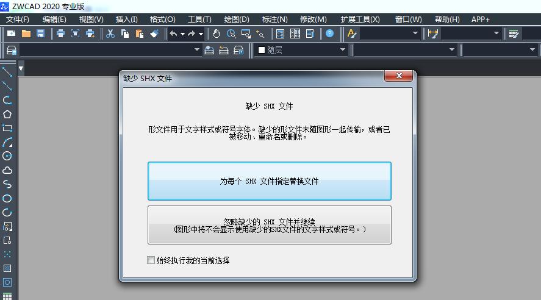Open the 插入(I) menu

[x=126, y=20]
